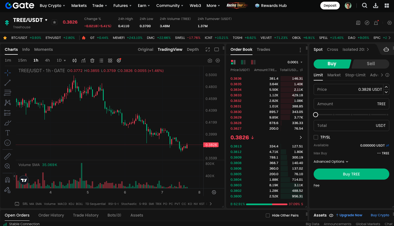Switch order side to Sell
Image resolution: width=394 pixels, height=226 pixels.
pos(371,64)
